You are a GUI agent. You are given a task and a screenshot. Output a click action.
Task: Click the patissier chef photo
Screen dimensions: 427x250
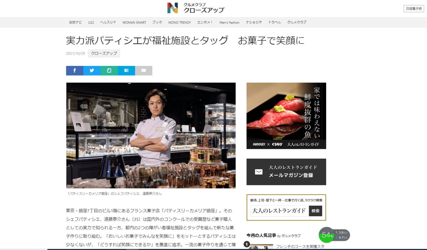pyautogui.click(x=151, y=135)
